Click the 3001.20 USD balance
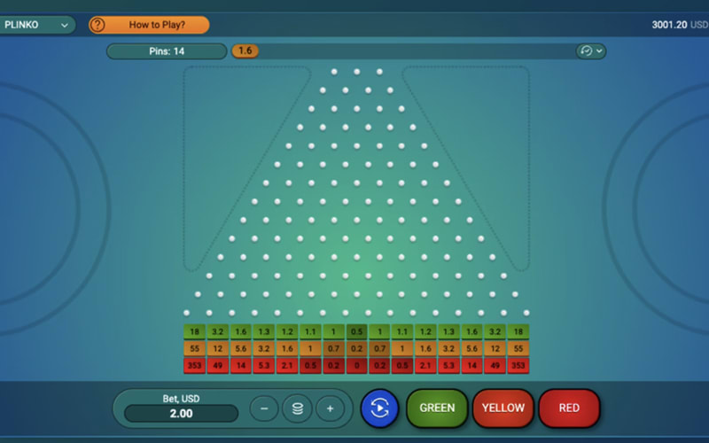Screen dimensions: 709x443 coord(679,25)
